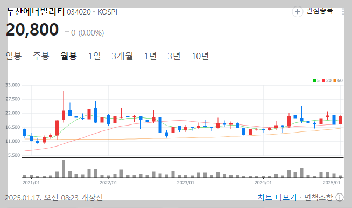This screenshot has width=352, height=208.
Task: Select the 3개월 chart range tab
Action: tap(122, 56)
